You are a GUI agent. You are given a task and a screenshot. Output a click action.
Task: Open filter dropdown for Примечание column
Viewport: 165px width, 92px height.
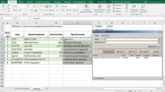[90, 36]
